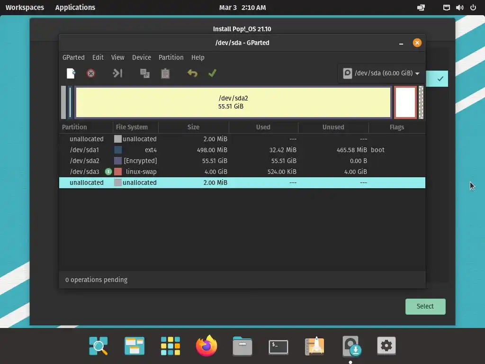
Task: Click the Paste partition clipboard icon
Action: (165, 73)
